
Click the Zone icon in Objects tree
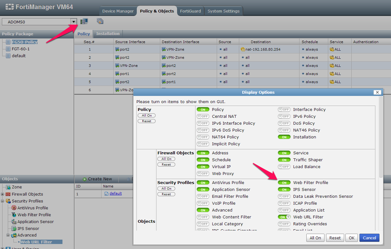8,187
